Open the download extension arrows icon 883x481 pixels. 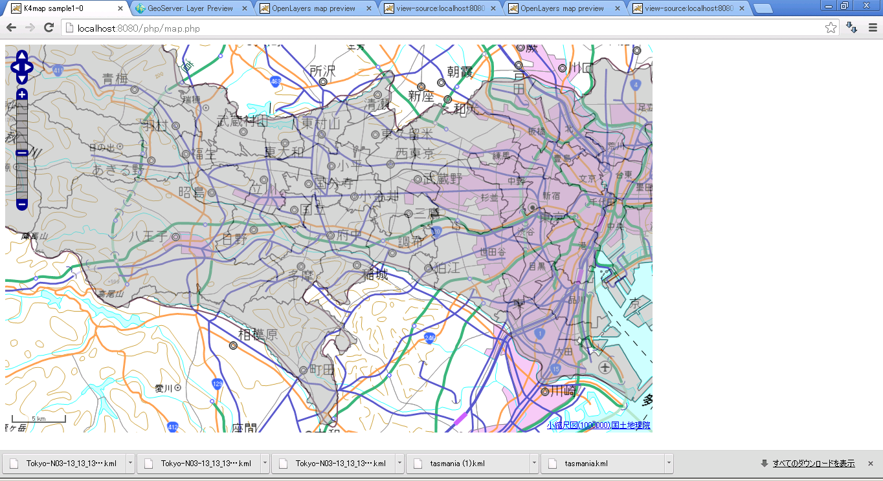[x=852, y=28]
